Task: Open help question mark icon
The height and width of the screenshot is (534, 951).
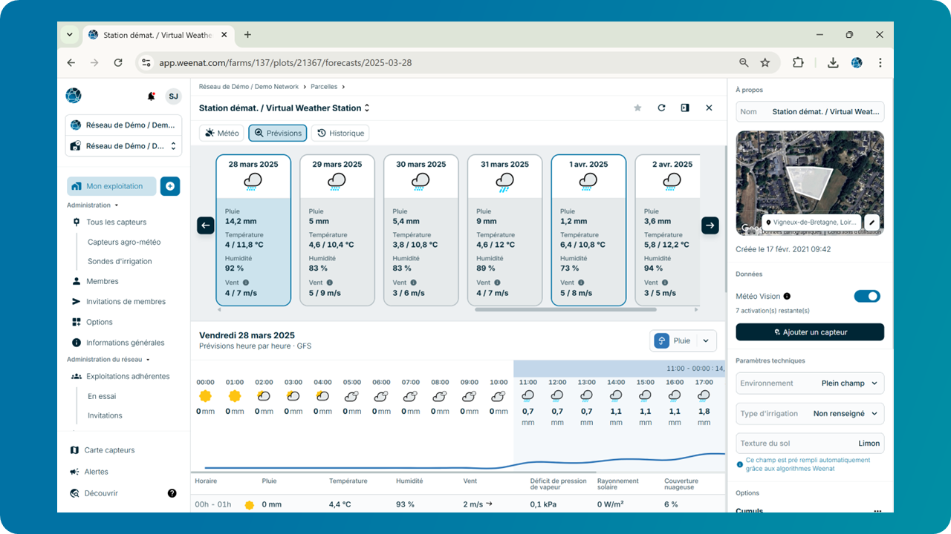Action: pos(172,493)
